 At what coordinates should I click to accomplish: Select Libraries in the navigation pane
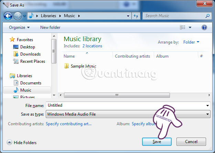(x=24, y=76)
